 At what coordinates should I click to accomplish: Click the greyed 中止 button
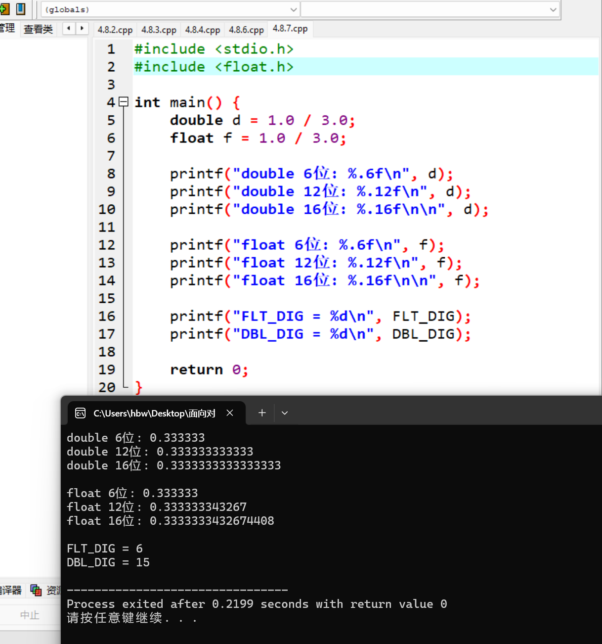(30, 615)
